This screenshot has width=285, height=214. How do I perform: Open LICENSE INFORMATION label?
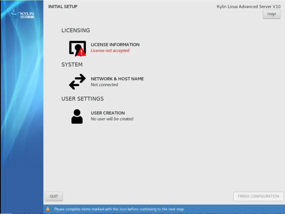(115, 44)
